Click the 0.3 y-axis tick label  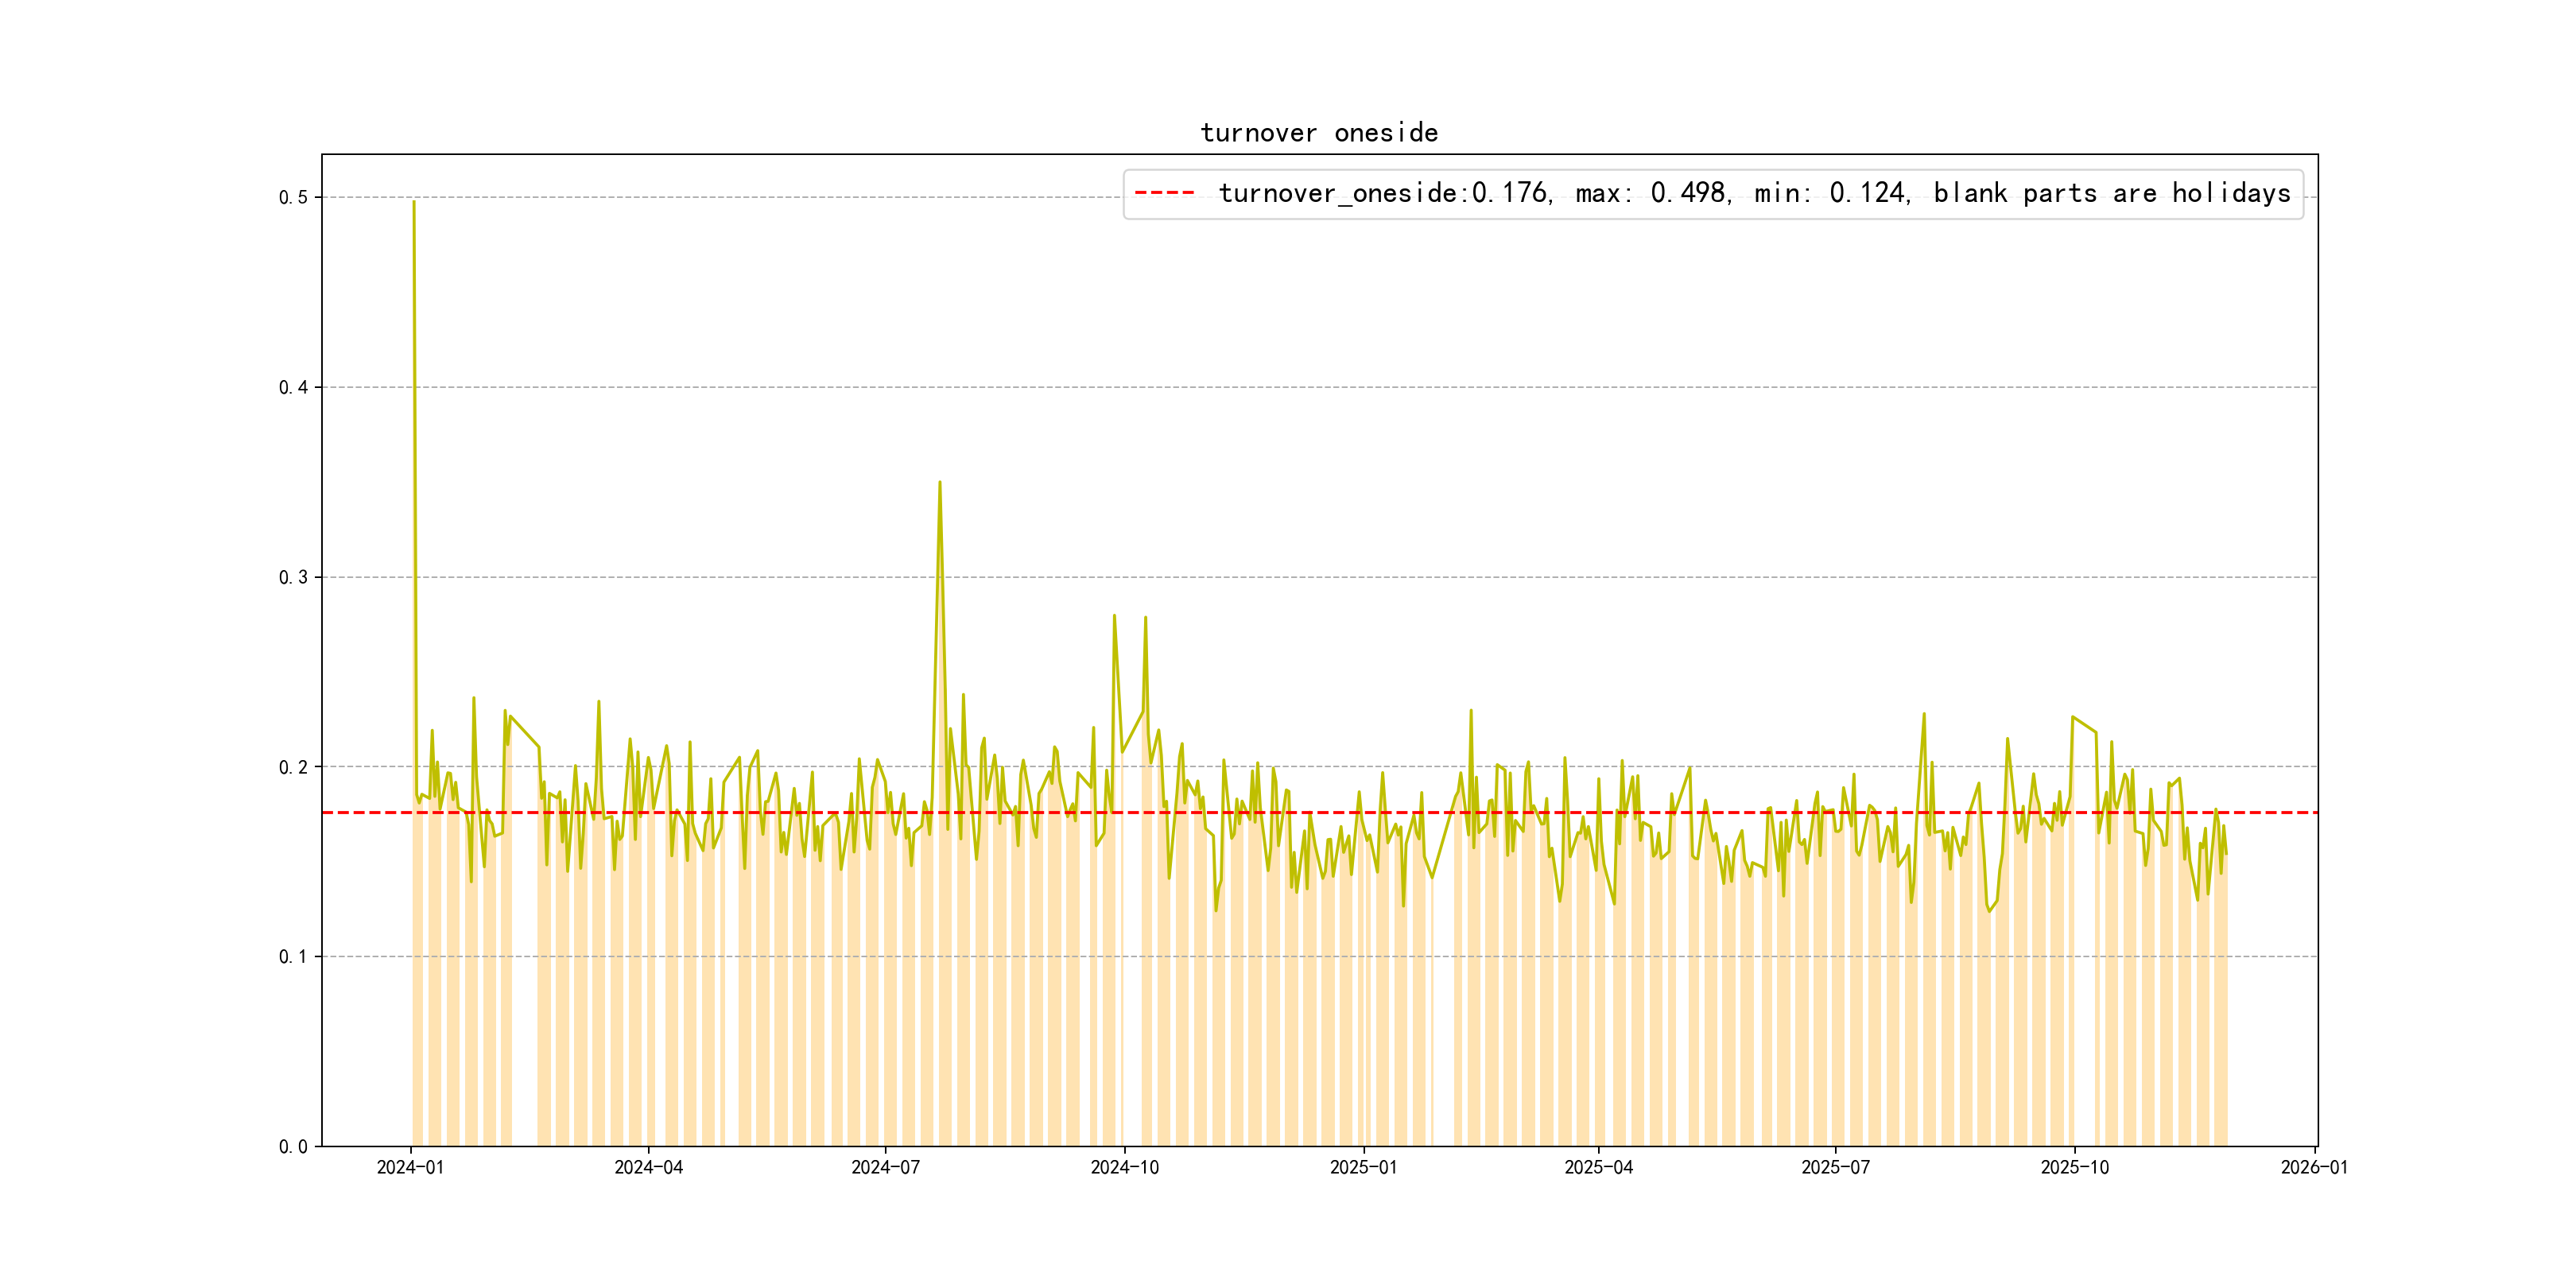tap(292, 577)
